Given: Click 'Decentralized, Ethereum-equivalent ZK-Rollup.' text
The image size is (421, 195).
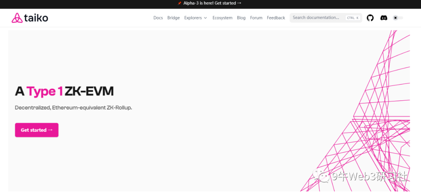Looking at the screenshot, I should 73,108.
